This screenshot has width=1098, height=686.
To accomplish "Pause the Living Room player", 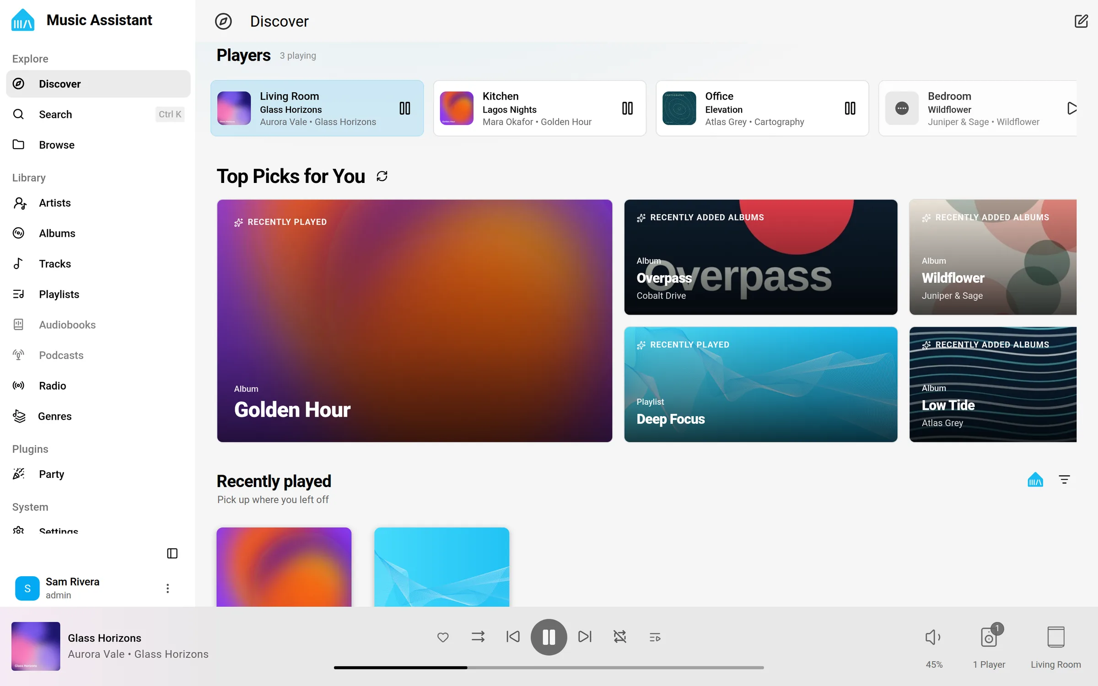I will coord(404,108).
